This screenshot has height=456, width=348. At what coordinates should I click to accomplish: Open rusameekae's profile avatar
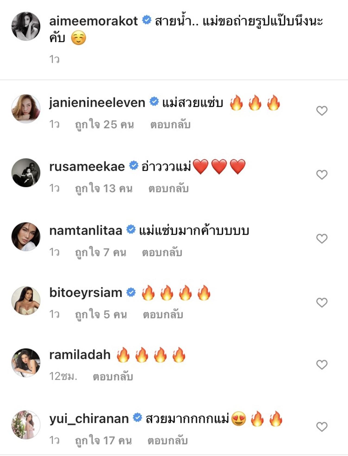point(26,173)
